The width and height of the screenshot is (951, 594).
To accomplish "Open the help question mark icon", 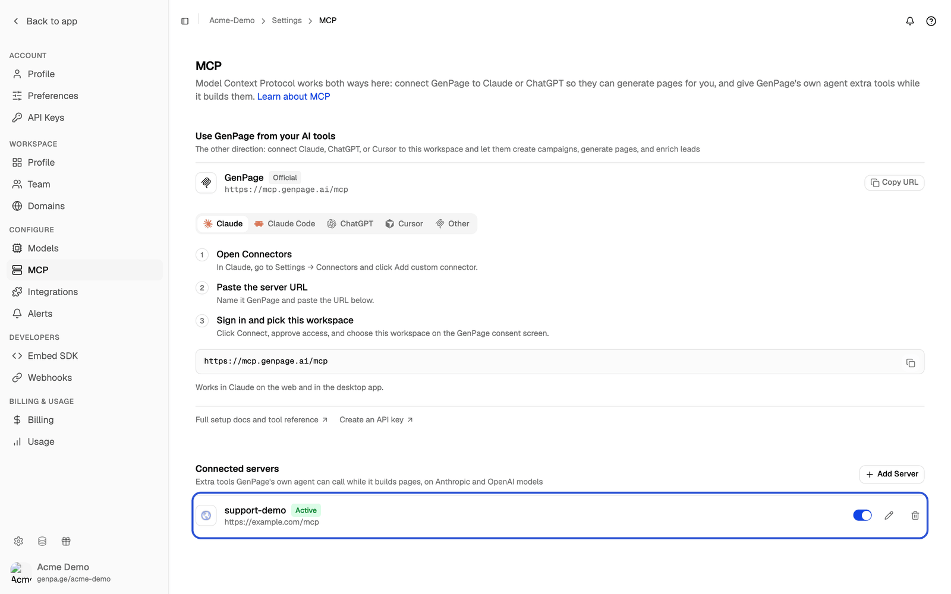I will click(931, 21).
